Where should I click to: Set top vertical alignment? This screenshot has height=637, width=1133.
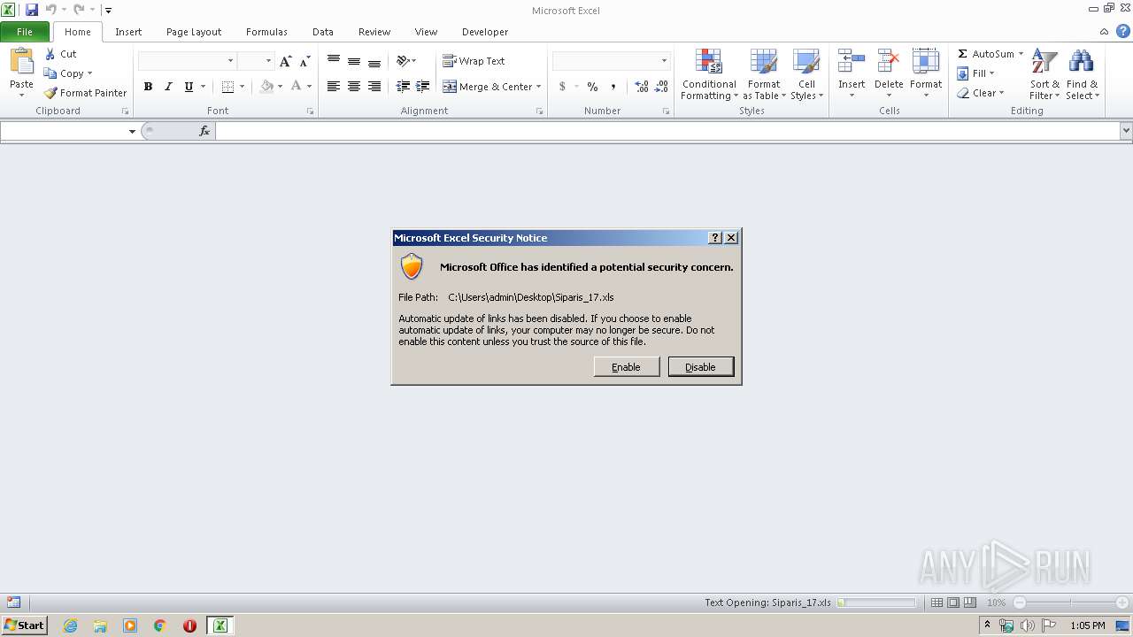tap(334, 61)
